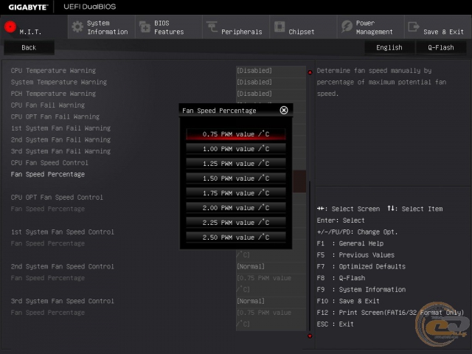Select CPU OPT Fan Fail Warning
Screen dimensions: 472x354
point(55,117)
